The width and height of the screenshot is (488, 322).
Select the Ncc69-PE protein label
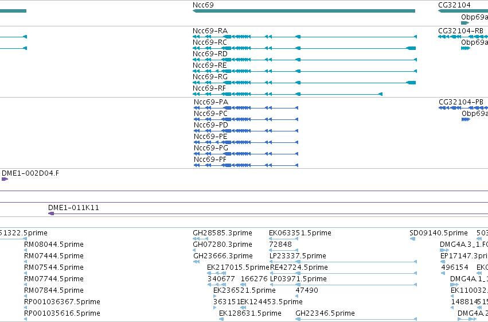pos(210,137)
